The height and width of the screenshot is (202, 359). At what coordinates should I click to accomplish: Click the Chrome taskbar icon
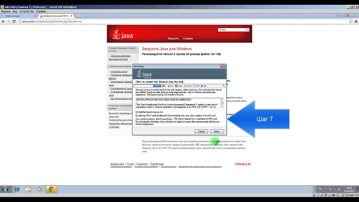[51, 189]
